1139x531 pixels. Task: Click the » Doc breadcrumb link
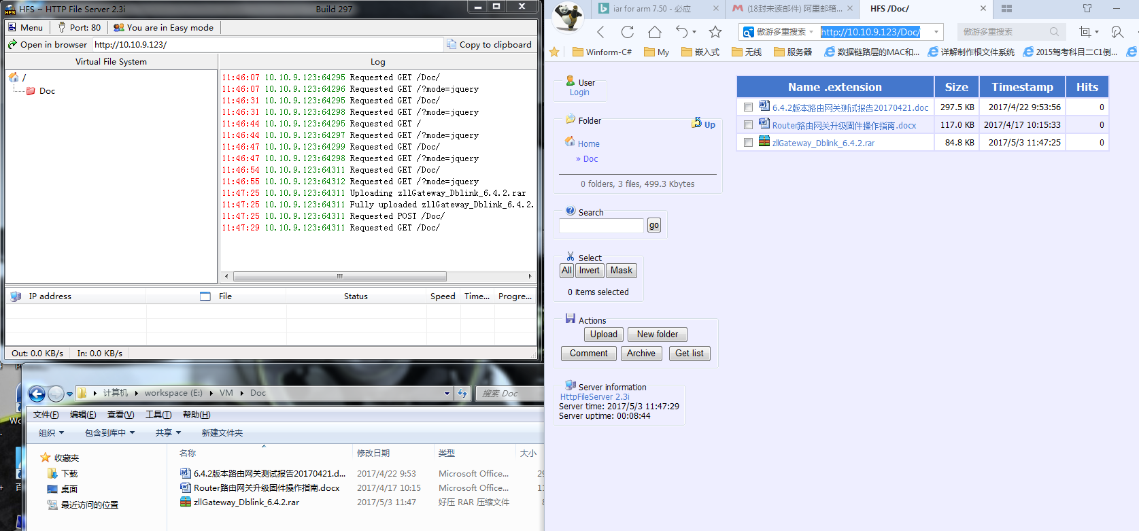tap(587, 159)
